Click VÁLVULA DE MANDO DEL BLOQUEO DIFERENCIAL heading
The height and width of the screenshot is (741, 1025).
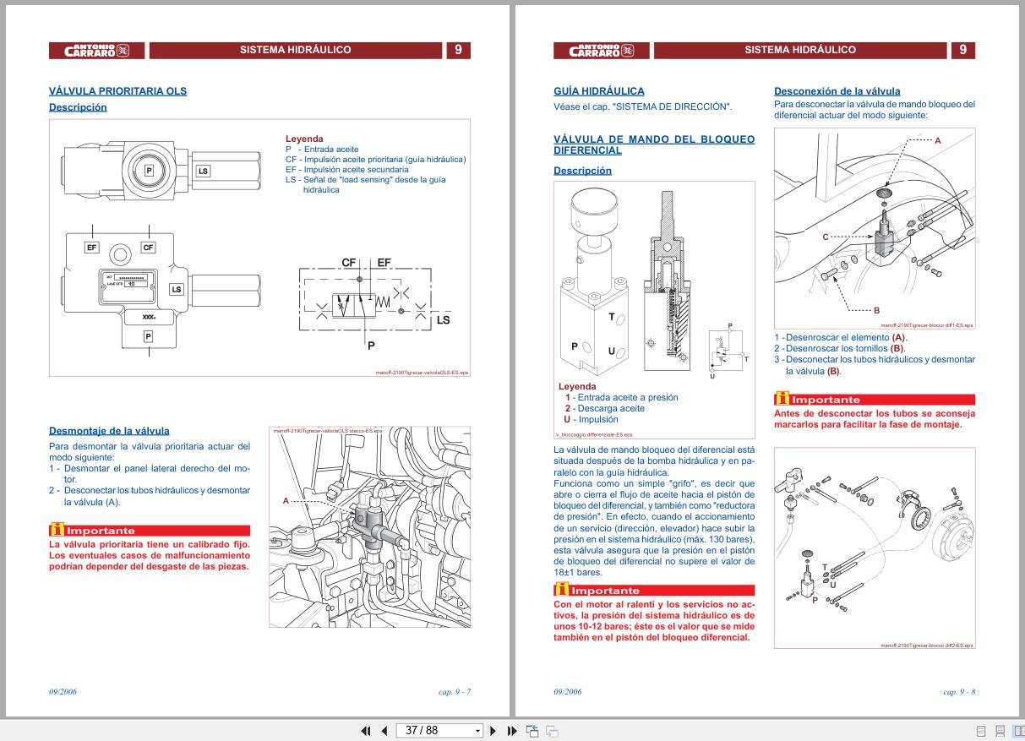pyautogui.click(x=654, y=144)
